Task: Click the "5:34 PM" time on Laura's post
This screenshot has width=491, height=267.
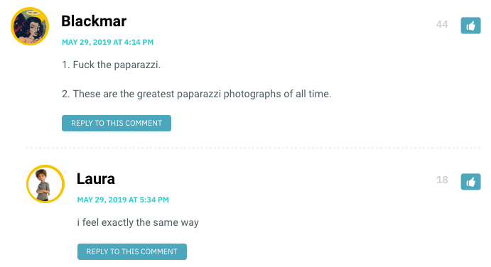Action: pos(154,200)
